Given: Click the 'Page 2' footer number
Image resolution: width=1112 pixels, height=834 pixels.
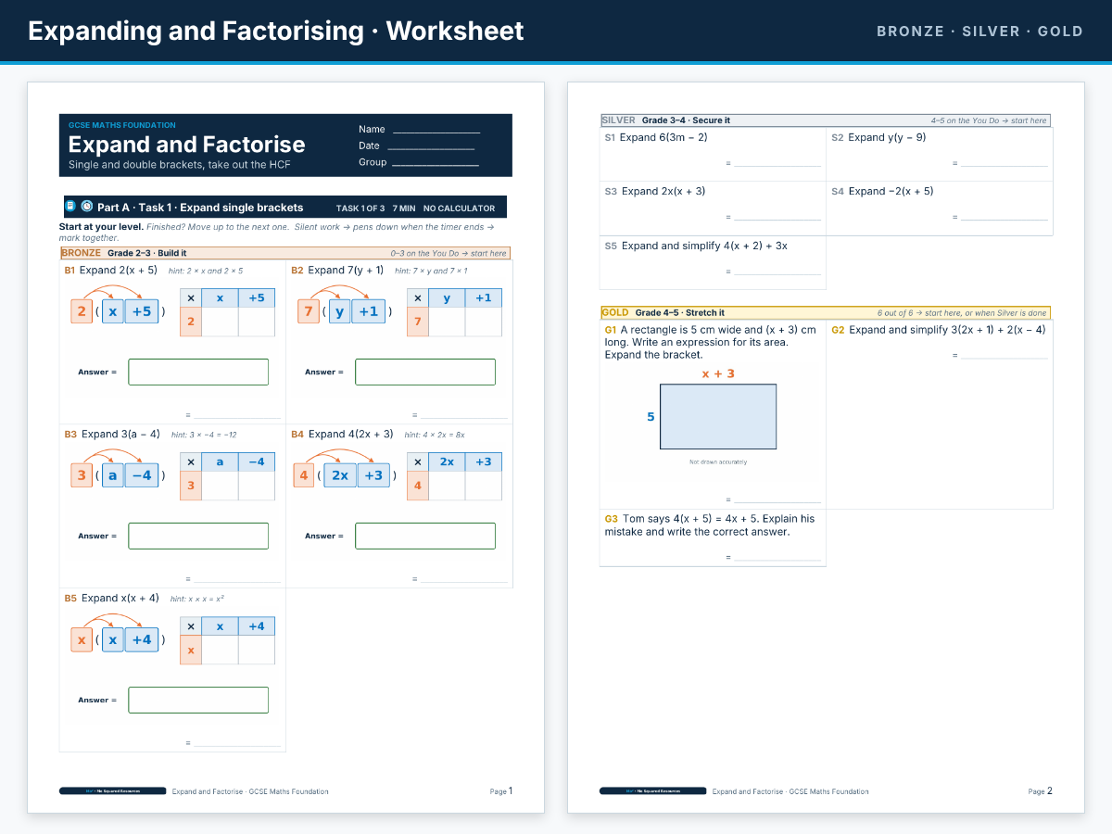Looking at the screenshot, I should point(1041,791).
